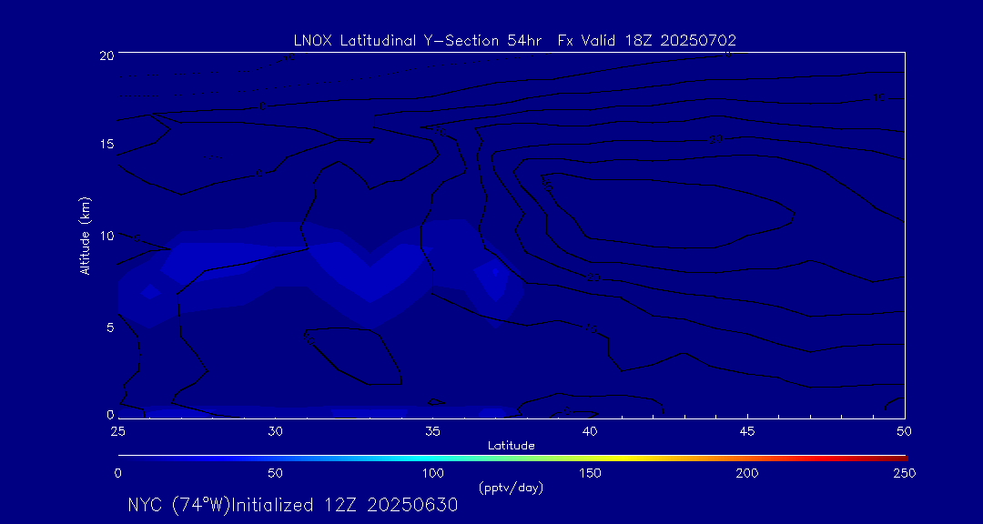
Task: Click the '20' contour label near latitude 40
Action: pyautogui.click(x=593, y=277)
